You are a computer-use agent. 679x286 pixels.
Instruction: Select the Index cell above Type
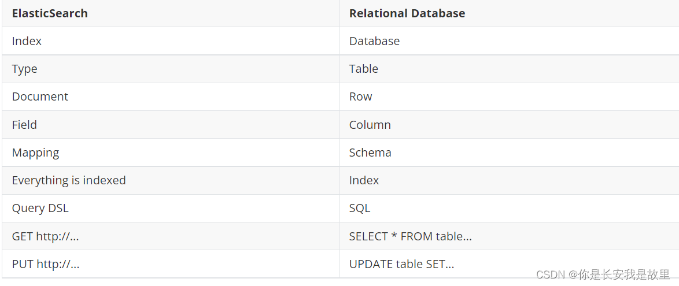tap(27, 41)
